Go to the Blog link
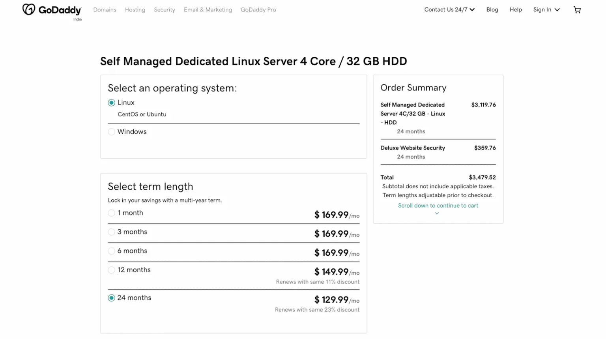Screen dimensions: 606x339 (492, 10)
